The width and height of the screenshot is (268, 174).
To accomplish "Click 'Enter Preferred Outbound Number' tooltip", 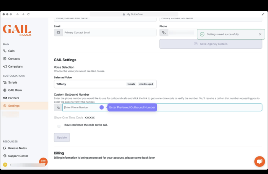I will [132, 107].
